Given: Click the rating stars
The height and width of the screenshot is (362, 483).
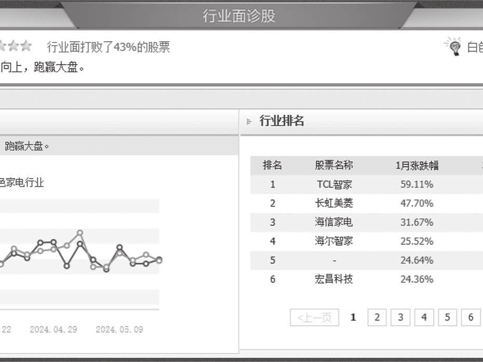Looking at the screenshot, I should (x=16, y=46).
